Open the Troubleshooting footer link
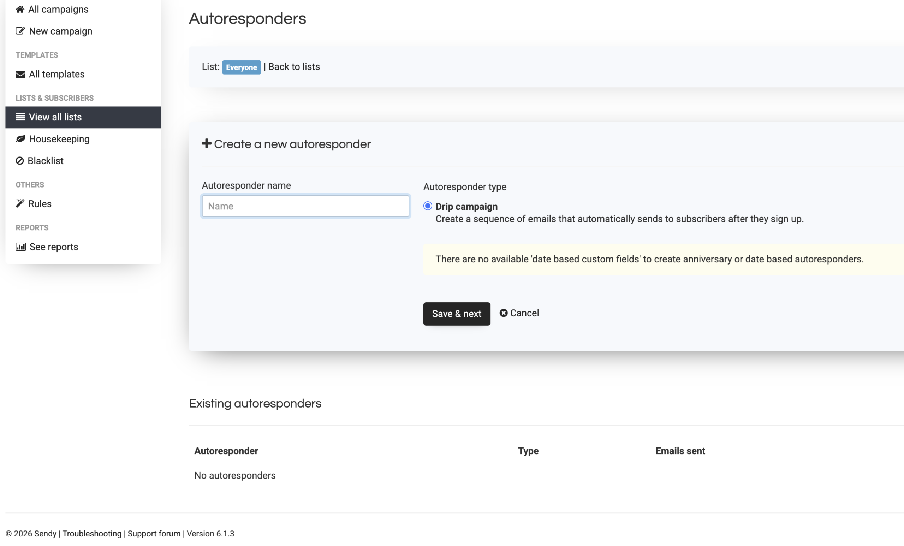The image size is (904, 546). (92, 534)
